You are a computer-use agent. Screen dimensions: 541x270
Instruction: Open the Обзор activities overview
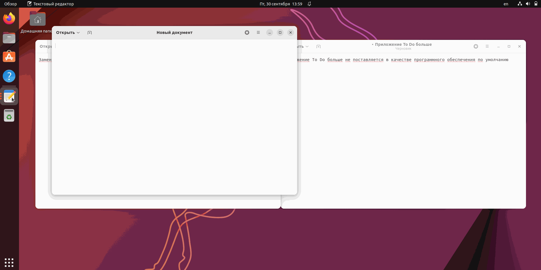[10, 4]
